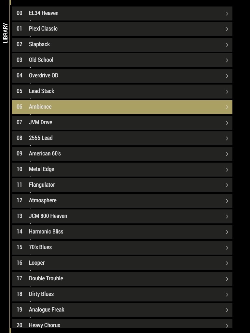Select preset 13 JCM 800 Heaven
The image size is (250, 333).
(x=122, y=216)
